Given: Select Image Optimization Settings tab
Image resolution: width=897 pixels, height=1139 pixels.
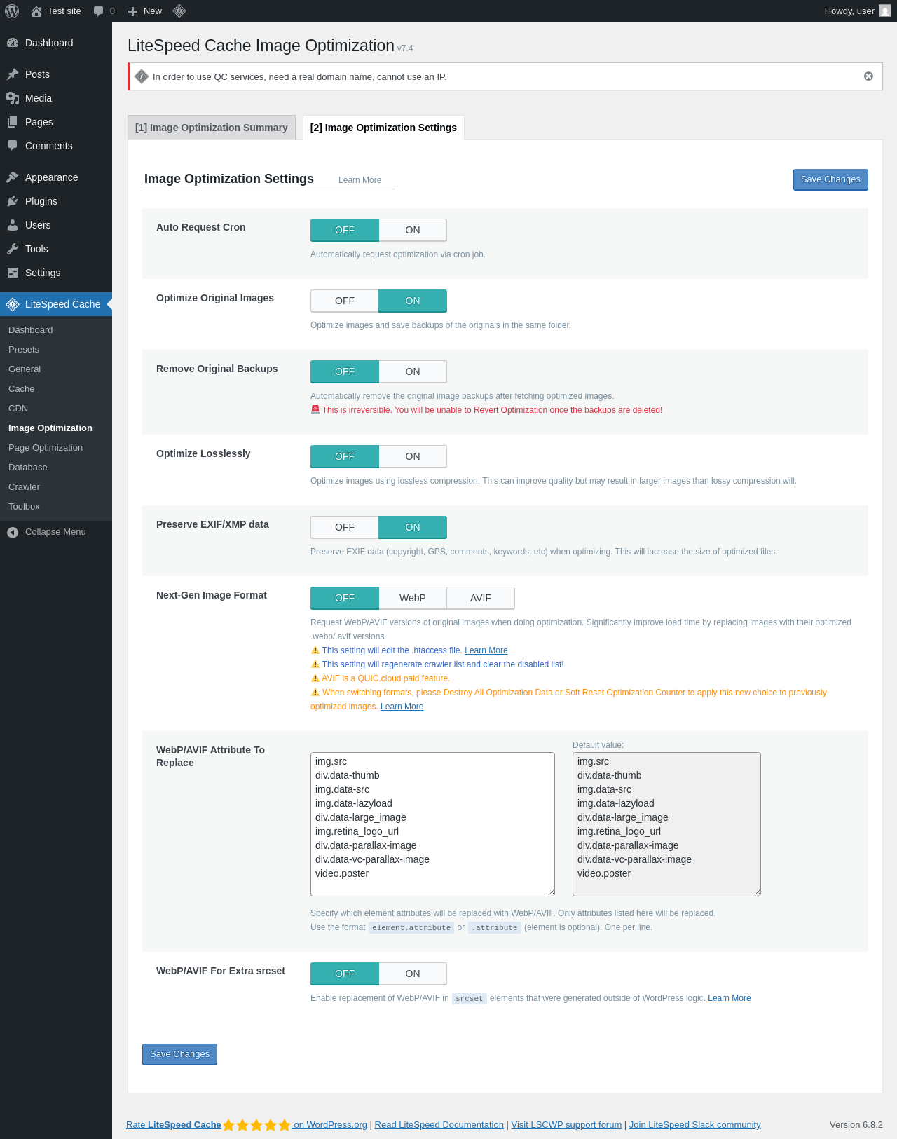Looking at the screenshot, I should [383, 128].
